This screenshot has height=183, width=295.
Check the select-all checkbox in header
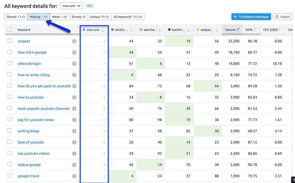click(10, 30)
